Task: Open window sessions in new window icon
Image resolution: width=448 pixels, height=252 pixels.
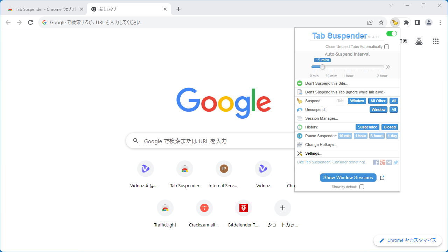Action: [x=382, y=178]
